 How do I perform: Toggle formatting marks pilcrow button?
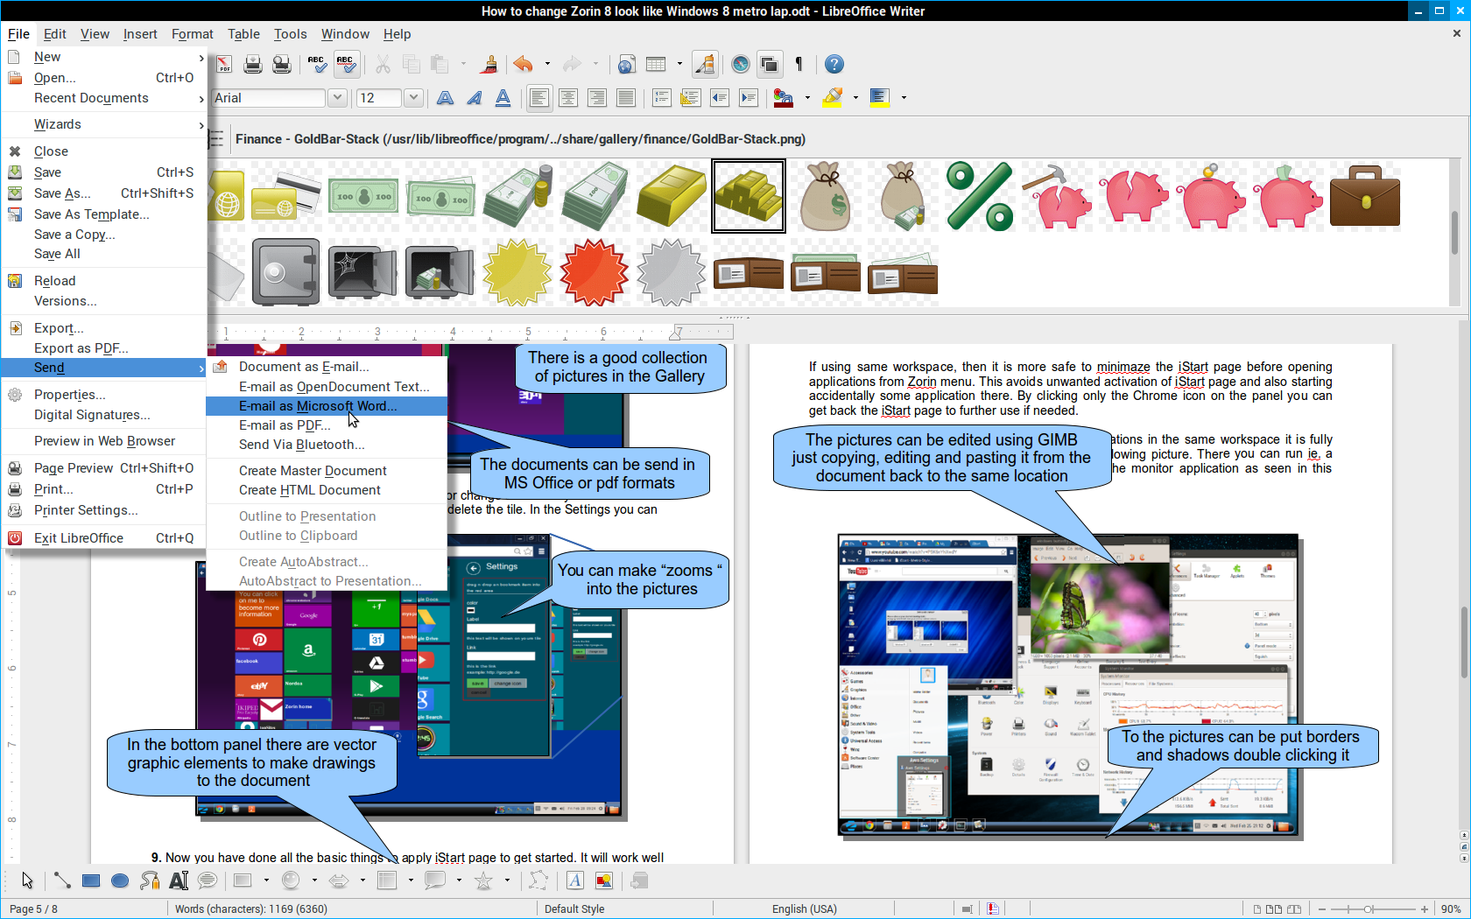click(x=799, y=65)
